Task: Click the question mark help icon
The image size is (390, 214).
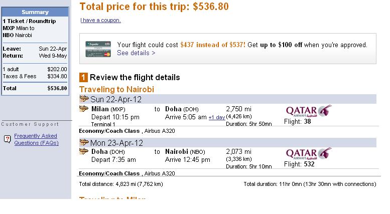Action: point(8,139)
